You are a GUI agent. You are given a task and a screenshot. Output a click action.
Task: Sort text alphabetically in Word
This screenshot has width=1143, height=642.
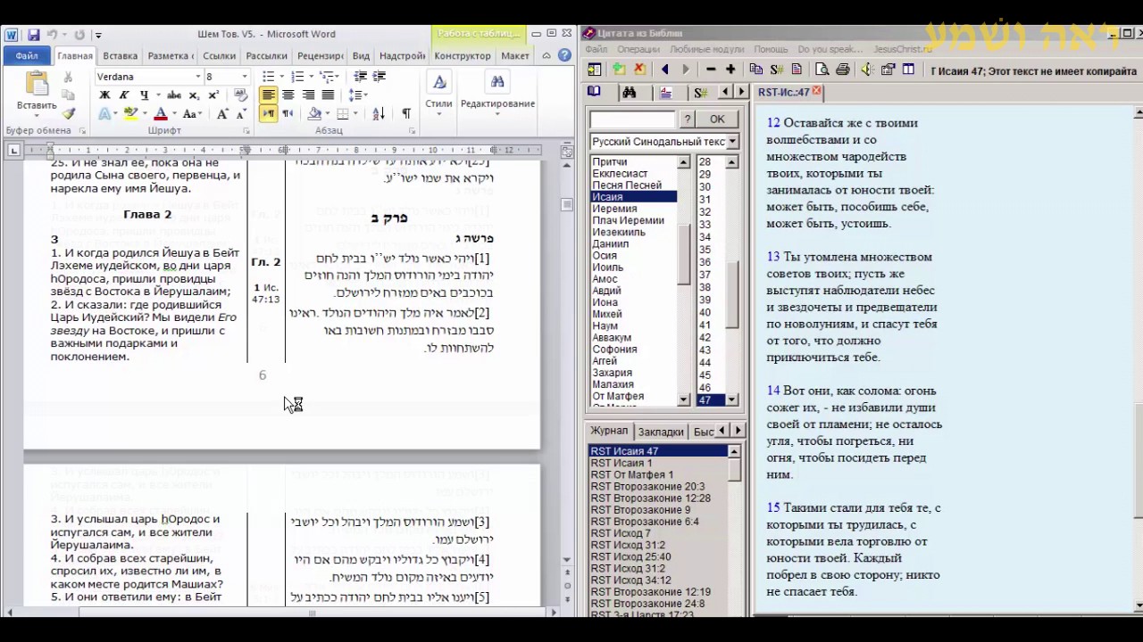(x=379, y=113)
